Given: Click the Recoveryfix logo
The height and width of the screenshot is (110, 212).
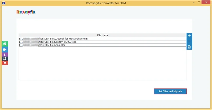Looking at the screenshot, I should 26,12.
